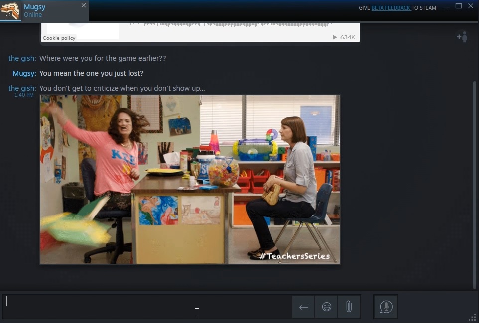Close the Mugsy chat tab
The height and width of the screenshot is (323, 479).
point(83,5)
